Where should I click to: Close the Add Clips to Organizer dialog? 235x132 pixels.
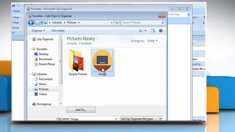click(x=162, y=16)
